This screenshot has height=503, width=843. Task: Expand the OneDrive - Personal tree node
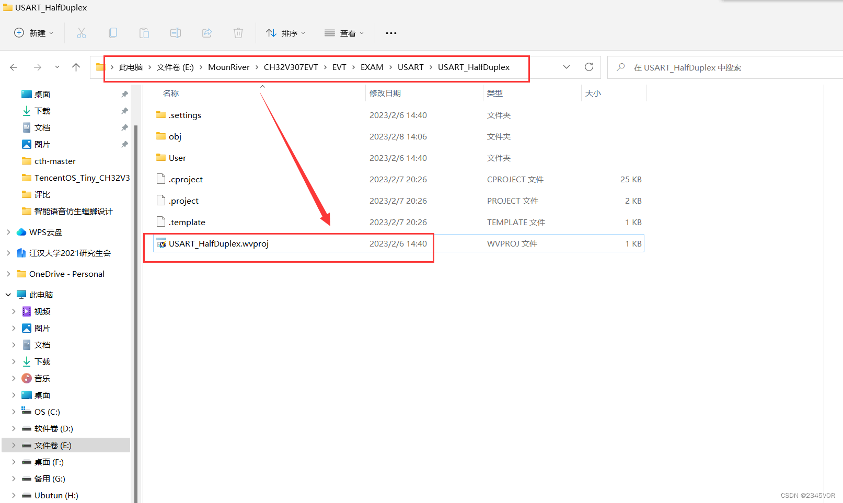coord(8,274)
